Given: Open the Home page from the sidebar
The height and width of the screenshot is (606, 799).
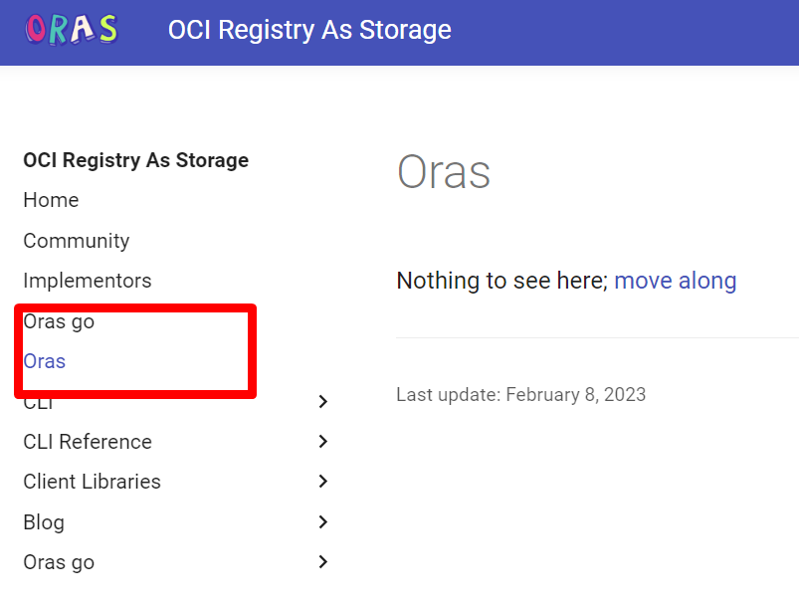Looking at the screenshot, I should (51, 200).
